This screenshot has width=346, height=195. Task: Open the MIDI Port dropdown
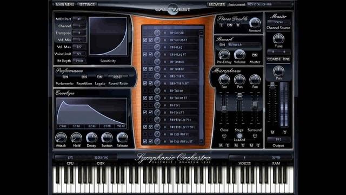point(79,19)
